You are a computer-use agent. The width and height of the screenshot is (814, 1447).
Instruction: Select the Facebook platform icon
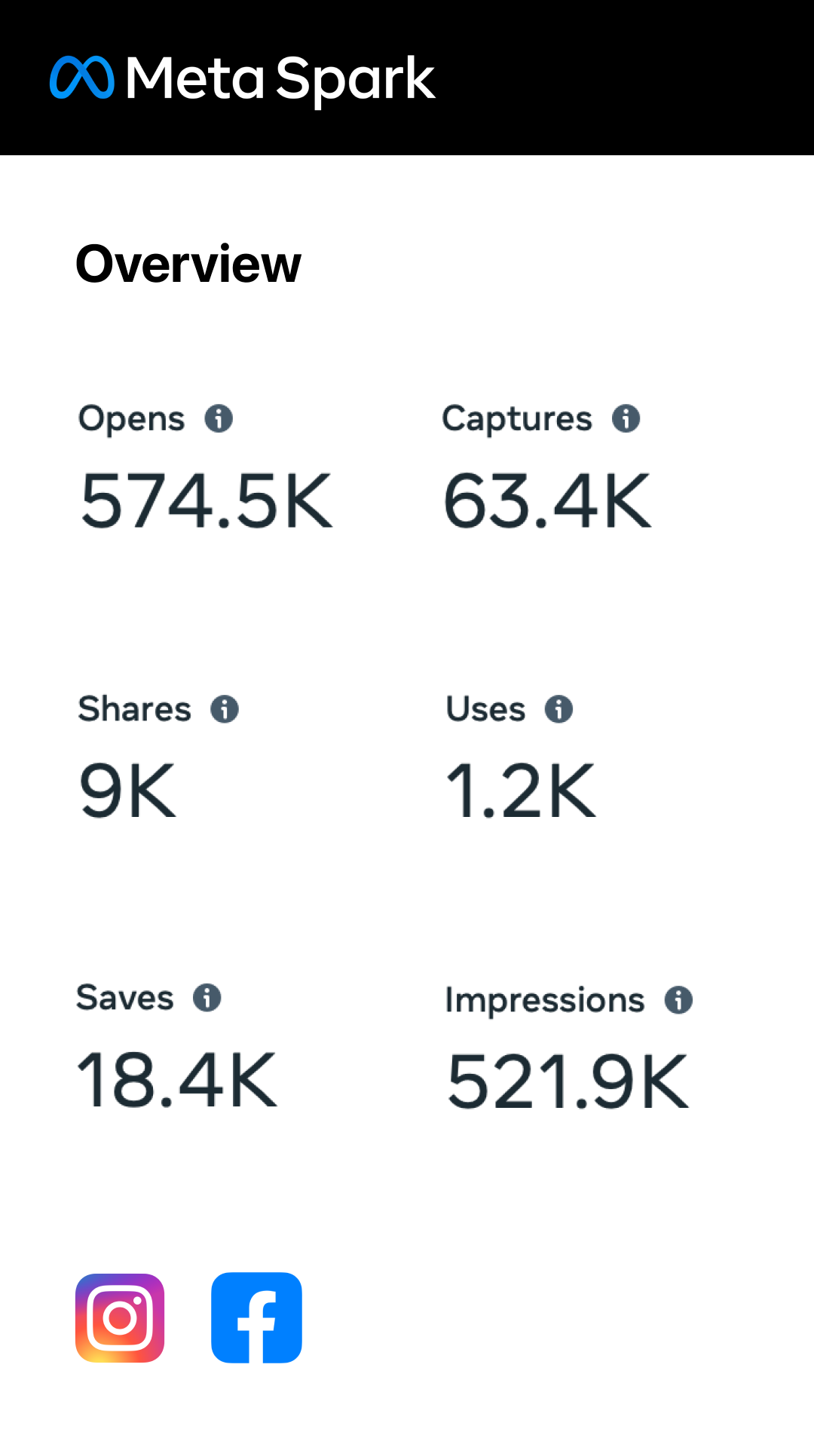tap(256, 1318)
